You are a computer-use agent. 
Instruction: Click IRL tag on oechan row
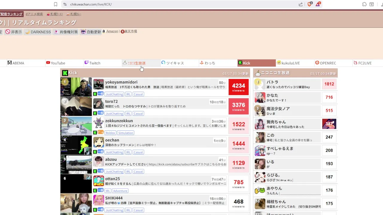(x=128, y=152)
